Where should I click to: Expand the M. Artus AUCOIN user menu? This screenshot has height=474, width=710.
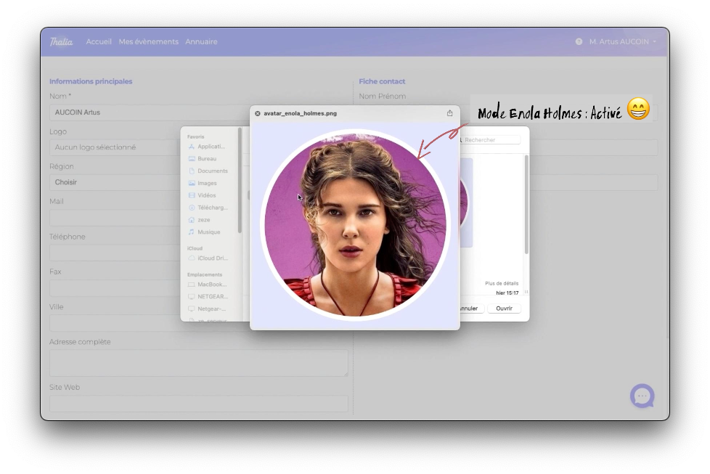pos(622,42)
